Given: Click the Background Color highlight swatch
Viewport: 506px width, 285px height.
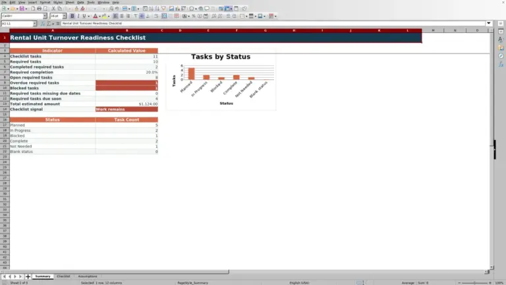Looking at the screenshot, I should [x=104, y=16].
